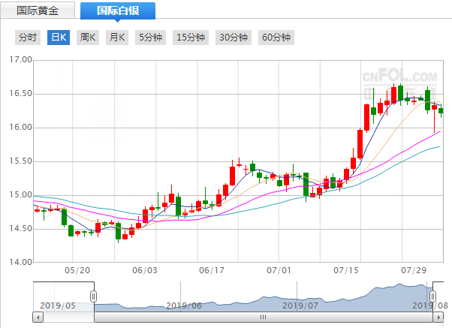
Task: Show the 30分钟 chart interval
Action: coord(234,38)
